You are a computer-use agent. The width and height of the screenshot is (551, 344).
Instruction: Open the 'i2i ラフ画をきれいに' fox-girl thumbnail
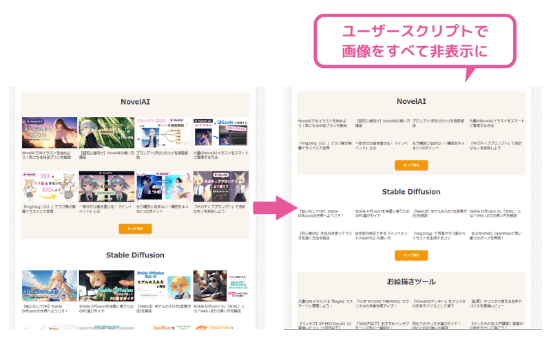coord(50,186)
